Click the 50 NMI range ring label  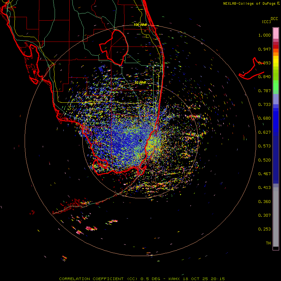click(x=140, y=83)
